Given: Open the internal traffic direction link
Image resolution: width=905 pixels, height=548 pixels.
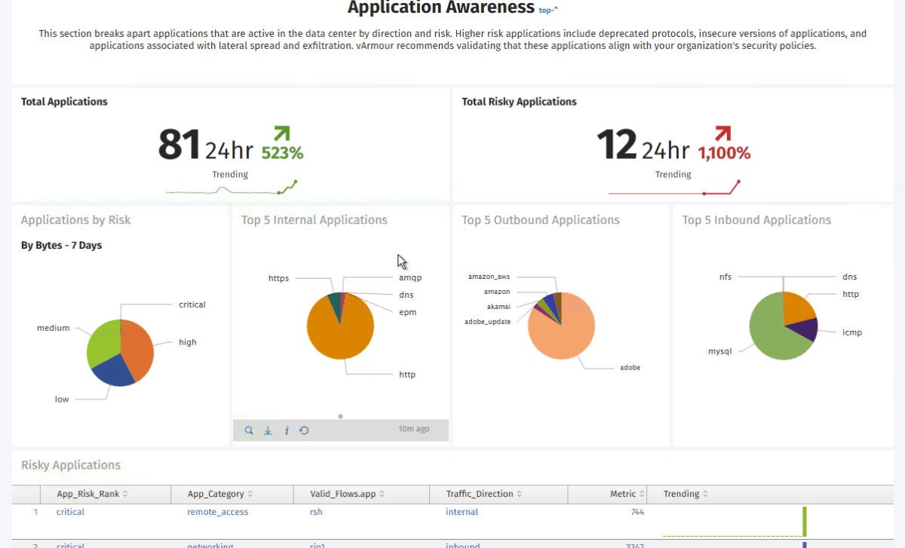Looking at the screenshot, I should [x=462, y=512].
